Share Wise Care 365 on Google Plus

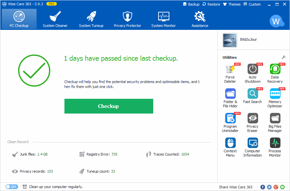(276, 187)
